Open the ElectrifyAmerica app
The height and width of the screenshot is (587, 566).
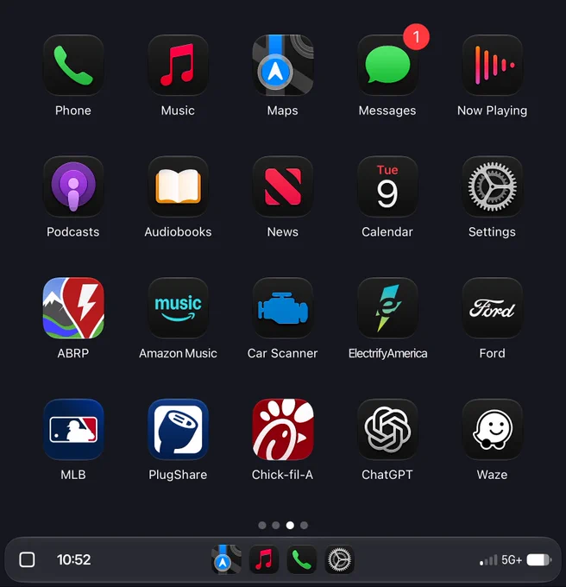(387, 307)
